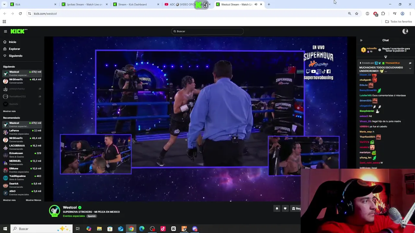Open the Chrome three-dot menu
Image resolution: width=415 pixels, height=233 pixels.
(410, 14)
